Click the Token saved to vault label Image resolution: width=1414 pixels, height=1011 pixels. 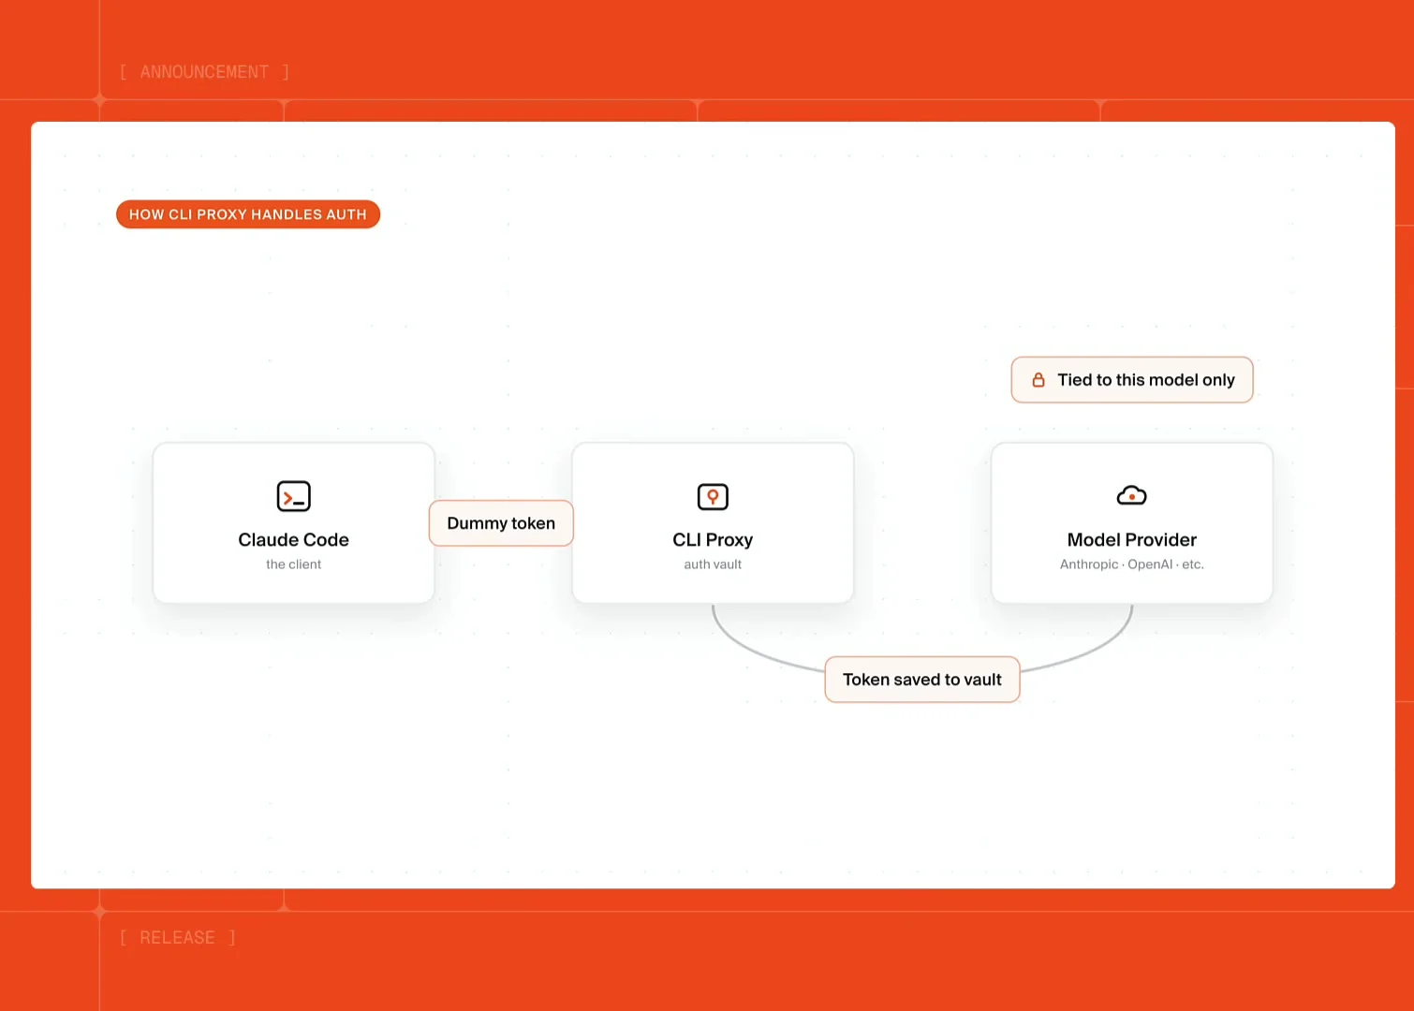tap(922, 680)
